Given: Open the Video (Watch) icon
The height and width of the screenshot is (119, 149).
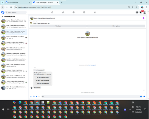Looking at the screenshot, I should pyautogui.click(x=74, y=12).
